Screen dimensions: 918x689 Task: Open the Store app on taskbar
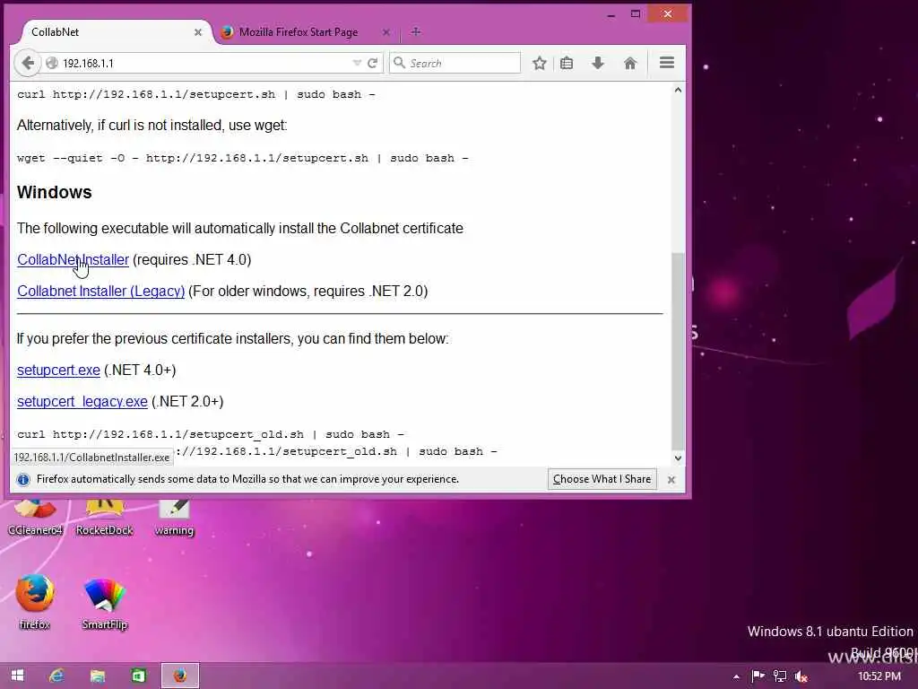click(138, 676)
